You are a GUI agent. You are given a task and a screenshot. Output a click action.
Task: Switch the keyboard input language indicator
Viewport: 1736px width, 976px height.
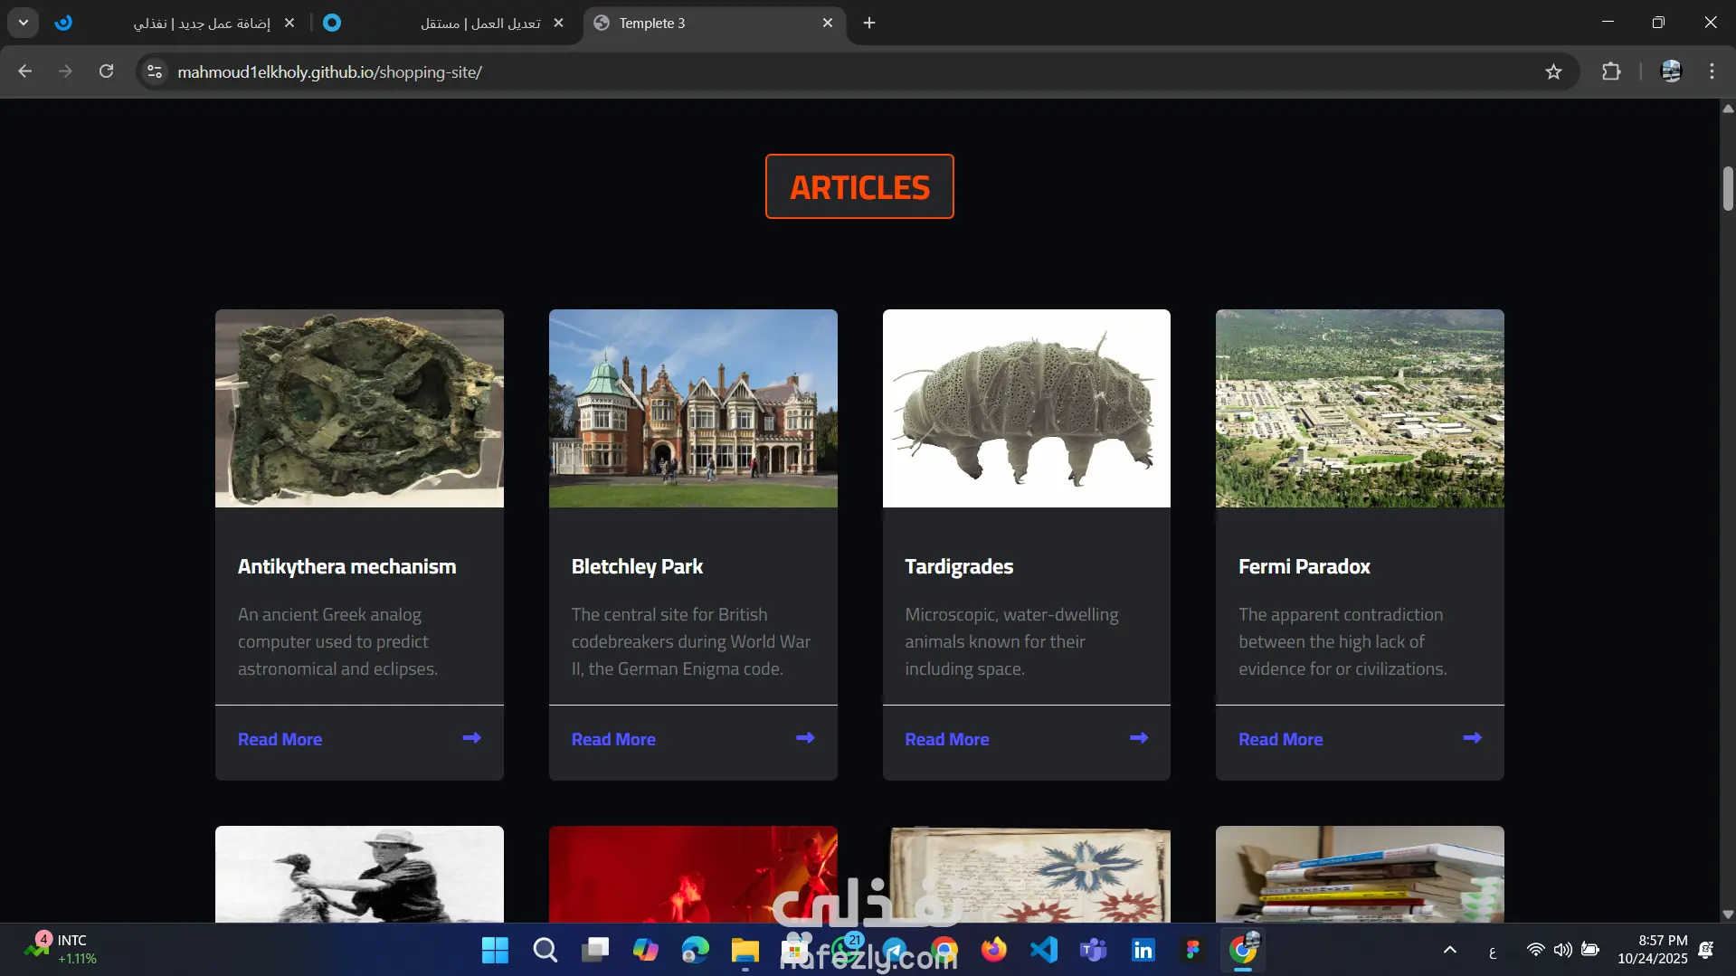(x=1493, y=951)
